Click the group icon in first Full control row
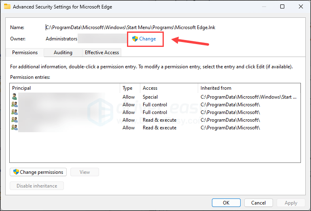This screenshot has width=311, height=211. pos(15,105)
